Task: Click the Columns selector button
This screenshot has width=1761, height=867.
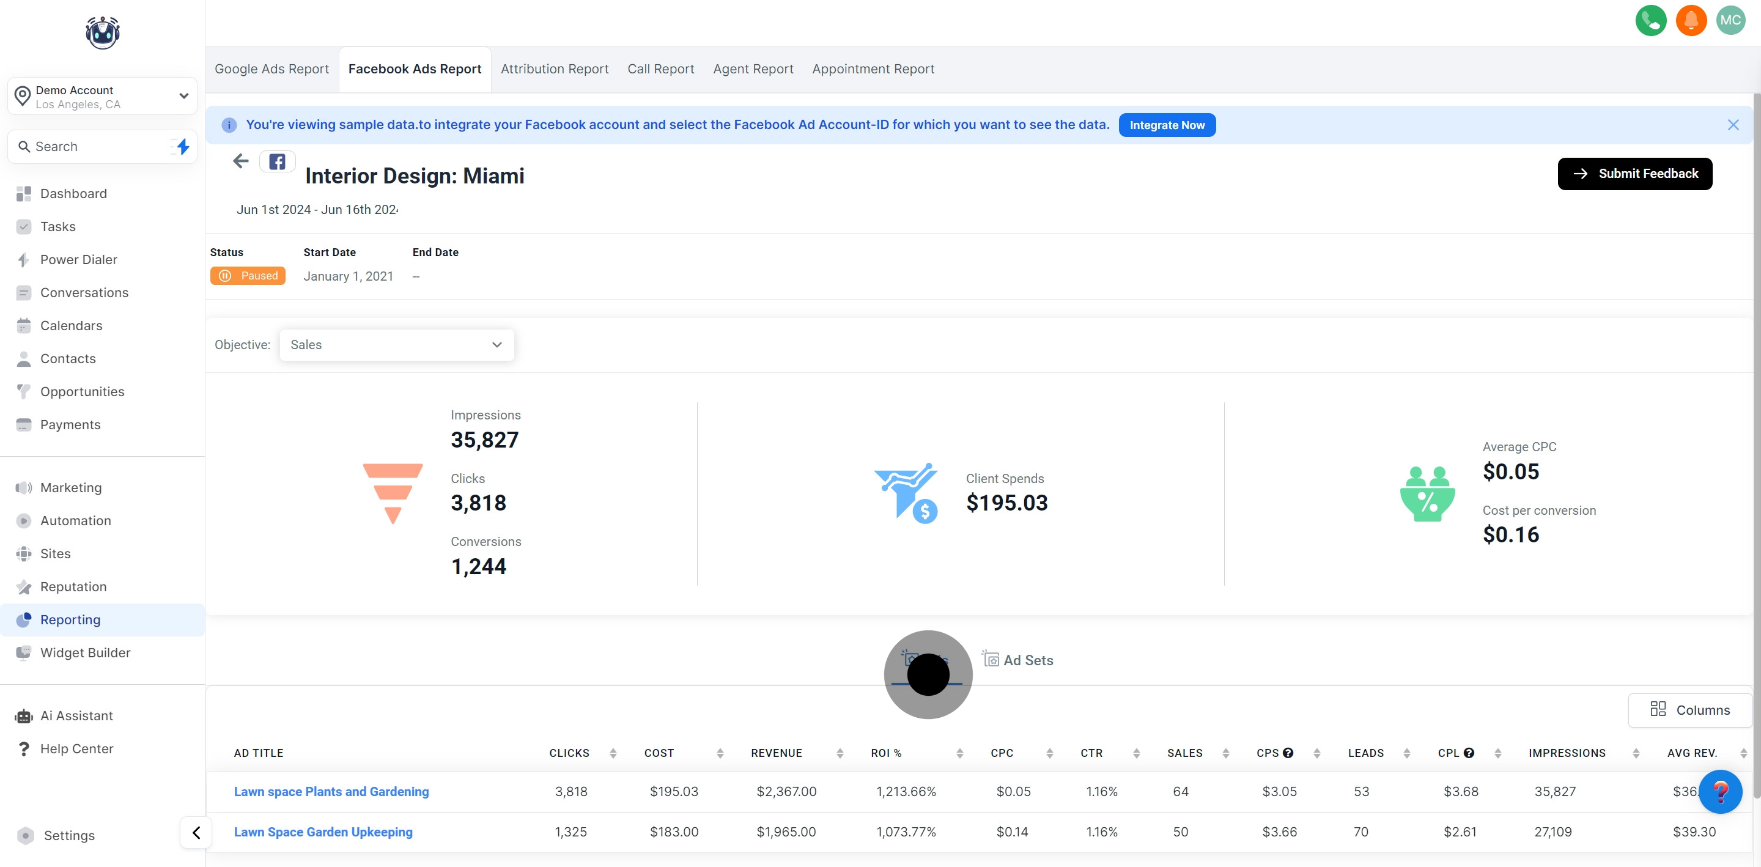Action: pos(1690,710)
